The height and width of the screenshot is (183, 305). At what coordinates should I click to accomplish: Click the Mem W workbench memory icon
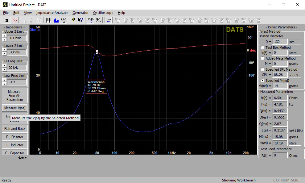pos(108,20)
